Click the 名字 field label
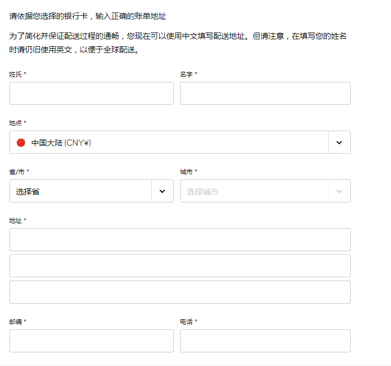This screenshot has width=391, height=366. tap(186, 74)
